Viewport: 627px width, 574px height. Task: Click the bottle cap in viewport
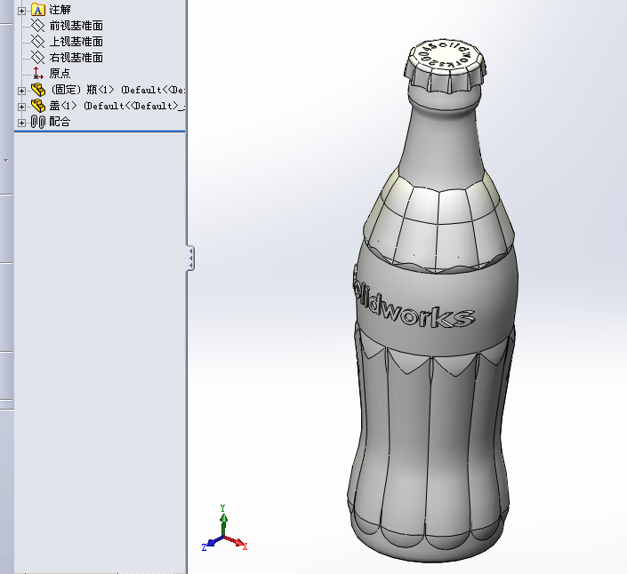[445, 66]
